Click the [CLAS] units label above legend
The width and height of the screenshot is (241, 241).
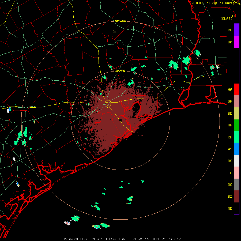pyautogui.click(x=226, y=18)
